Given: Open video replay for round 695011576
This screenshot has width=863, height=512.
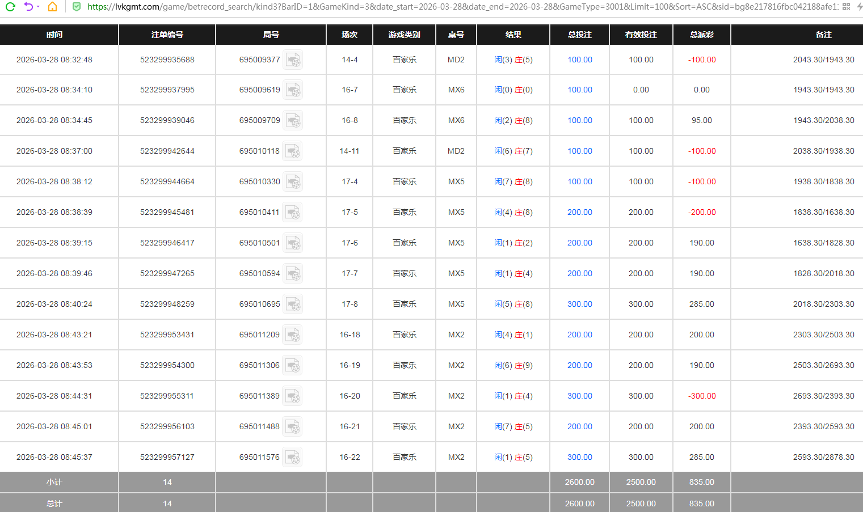Looking at the screenshot, I should point(293,458).
